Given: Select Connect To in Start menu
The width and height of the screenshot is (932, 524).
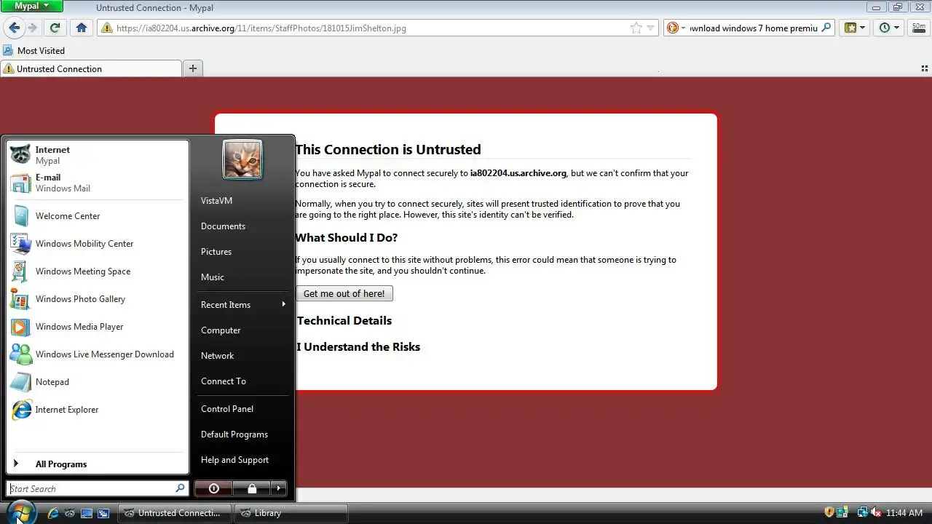Looking at the screenshot, I should (242, 381).
